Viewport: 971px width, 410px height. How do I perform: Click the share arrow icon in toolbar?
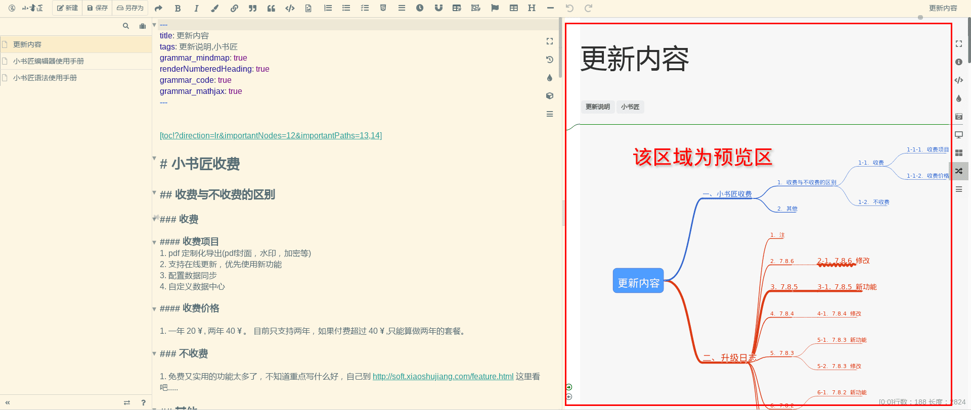pos(158,8)
